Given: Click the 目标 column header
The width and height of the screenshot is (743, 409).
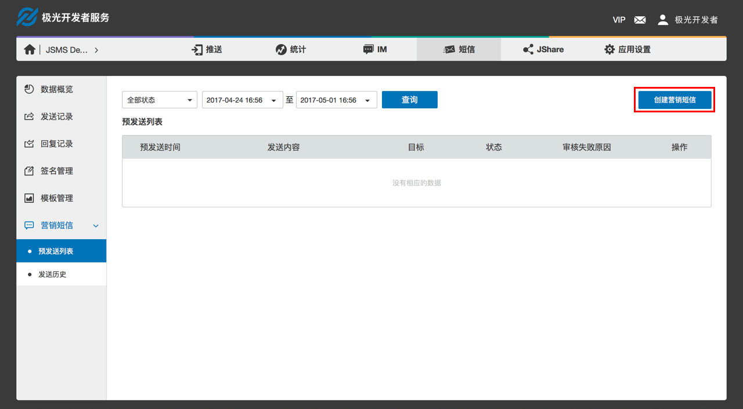Looking at the screenshot, I should [x=416, y=147].
